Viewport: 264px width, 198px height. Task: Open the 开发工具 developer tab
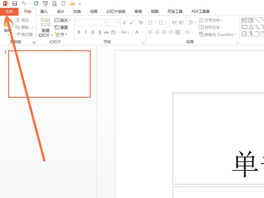tap(175, 11)
